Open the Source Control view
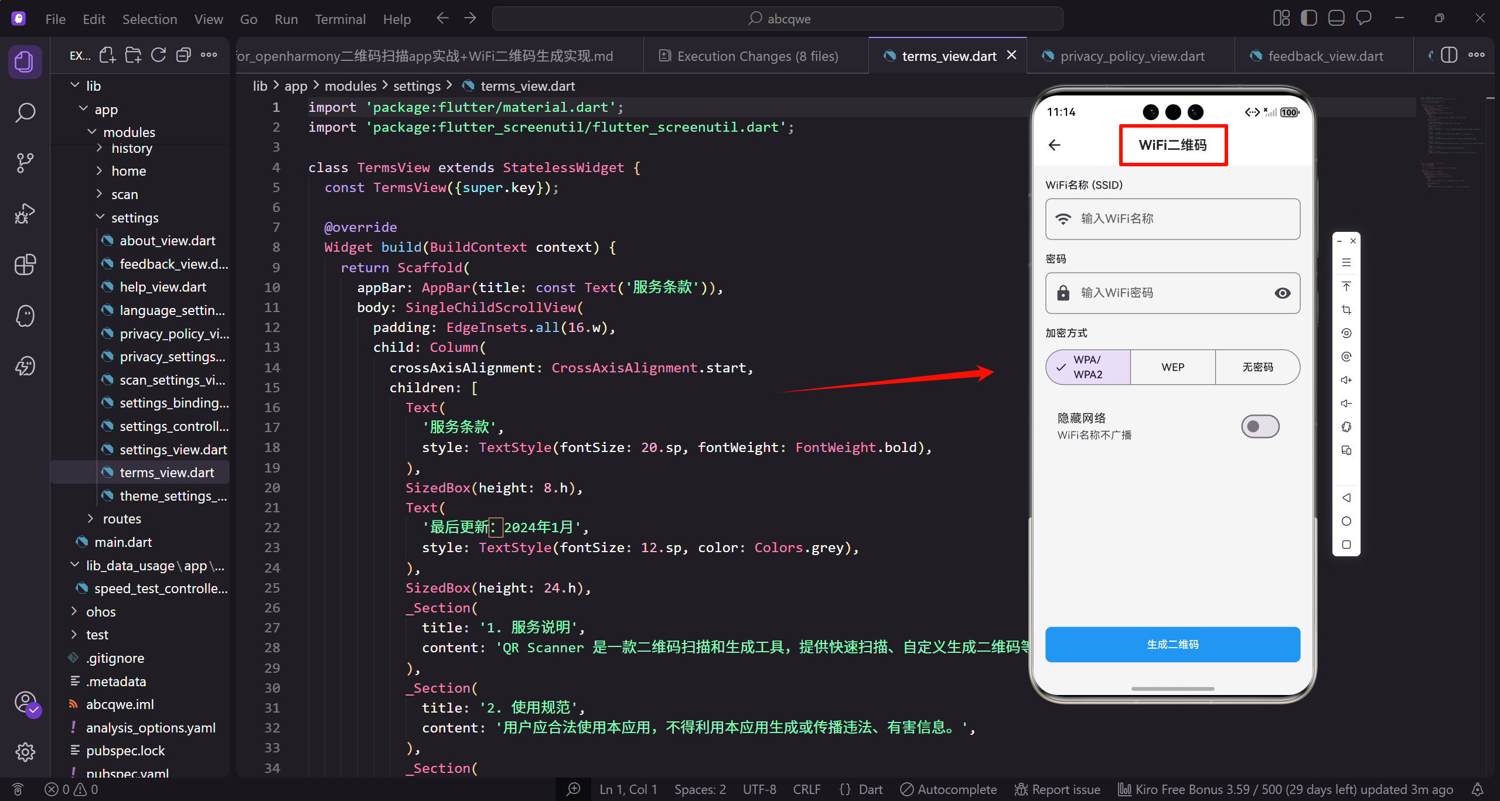Viewport: 1500px width, 801px height. 25,163
